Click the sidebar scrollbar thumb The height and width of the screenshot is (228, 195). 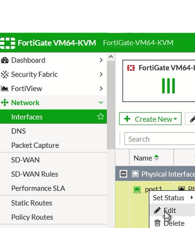tap(111, 105)
